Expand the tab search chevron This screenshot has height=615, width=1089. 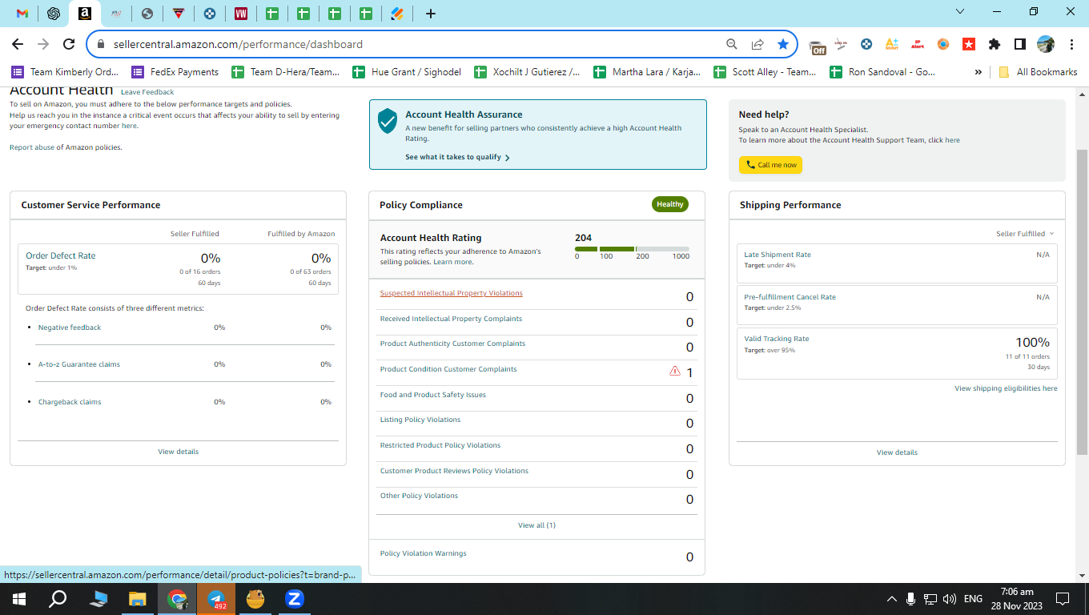pyautogui.click(x=962, y=11)
